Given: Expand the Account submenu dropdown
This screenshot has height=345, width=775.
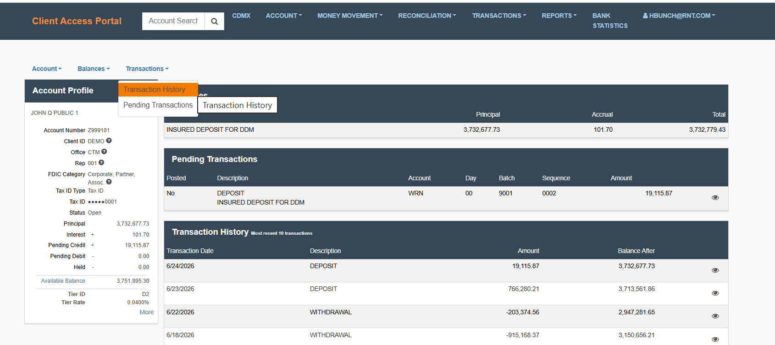Looking at the screenshot, I should [x=47, y=69].
